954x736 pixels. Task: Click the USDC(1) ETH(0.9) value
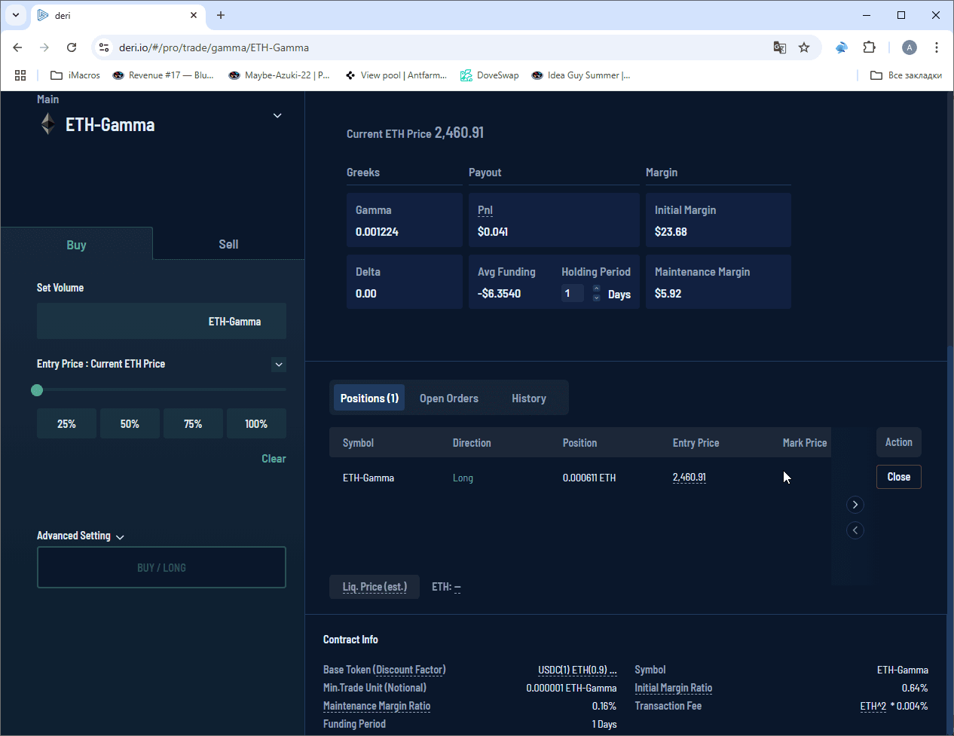click(x=577, y=670)
